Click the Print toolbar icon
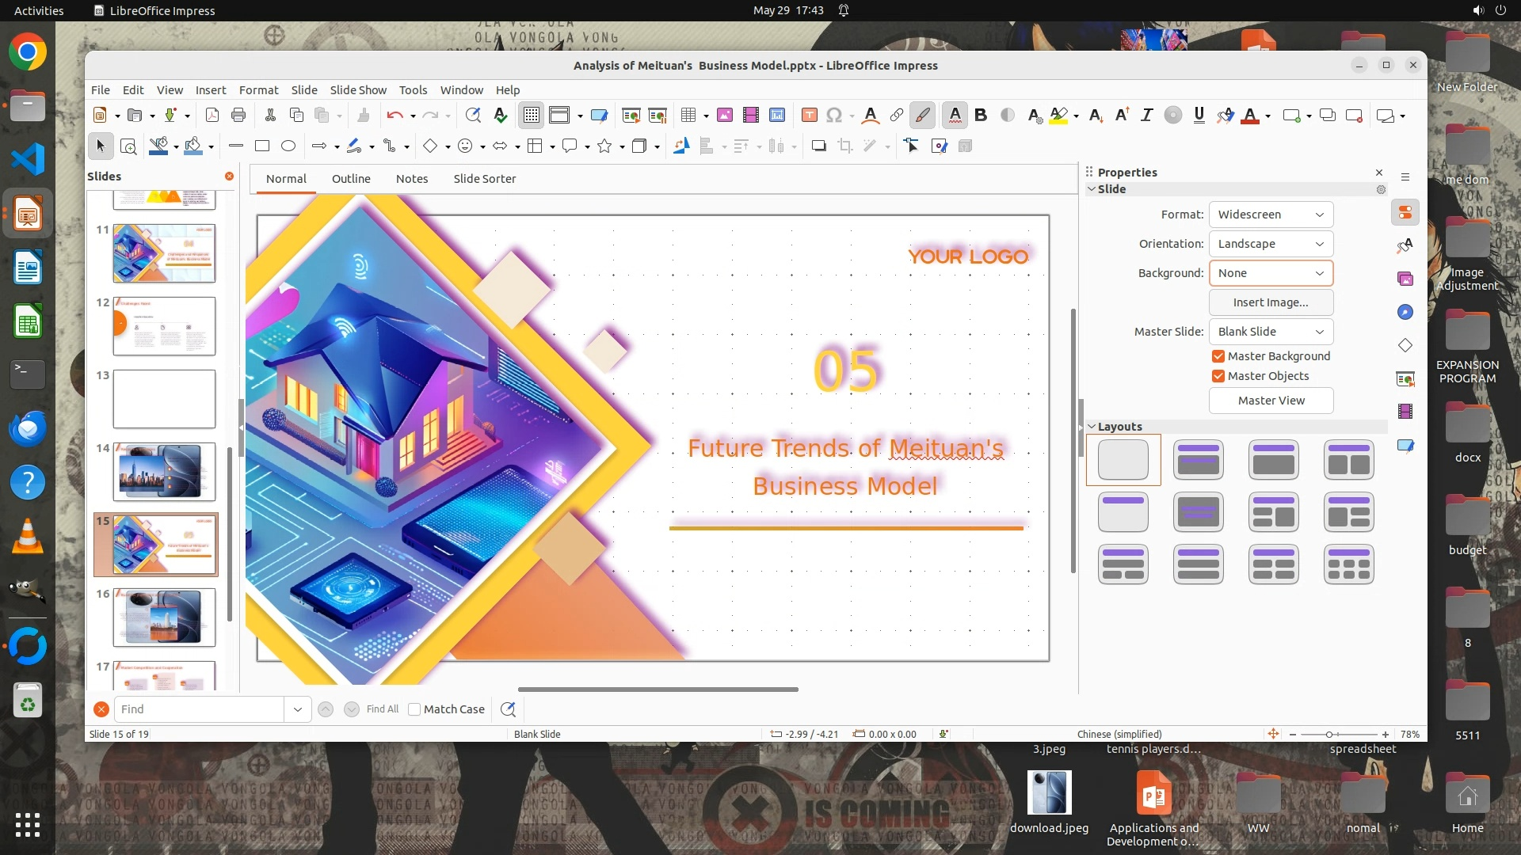The image size is (1521, 855). 238,116
